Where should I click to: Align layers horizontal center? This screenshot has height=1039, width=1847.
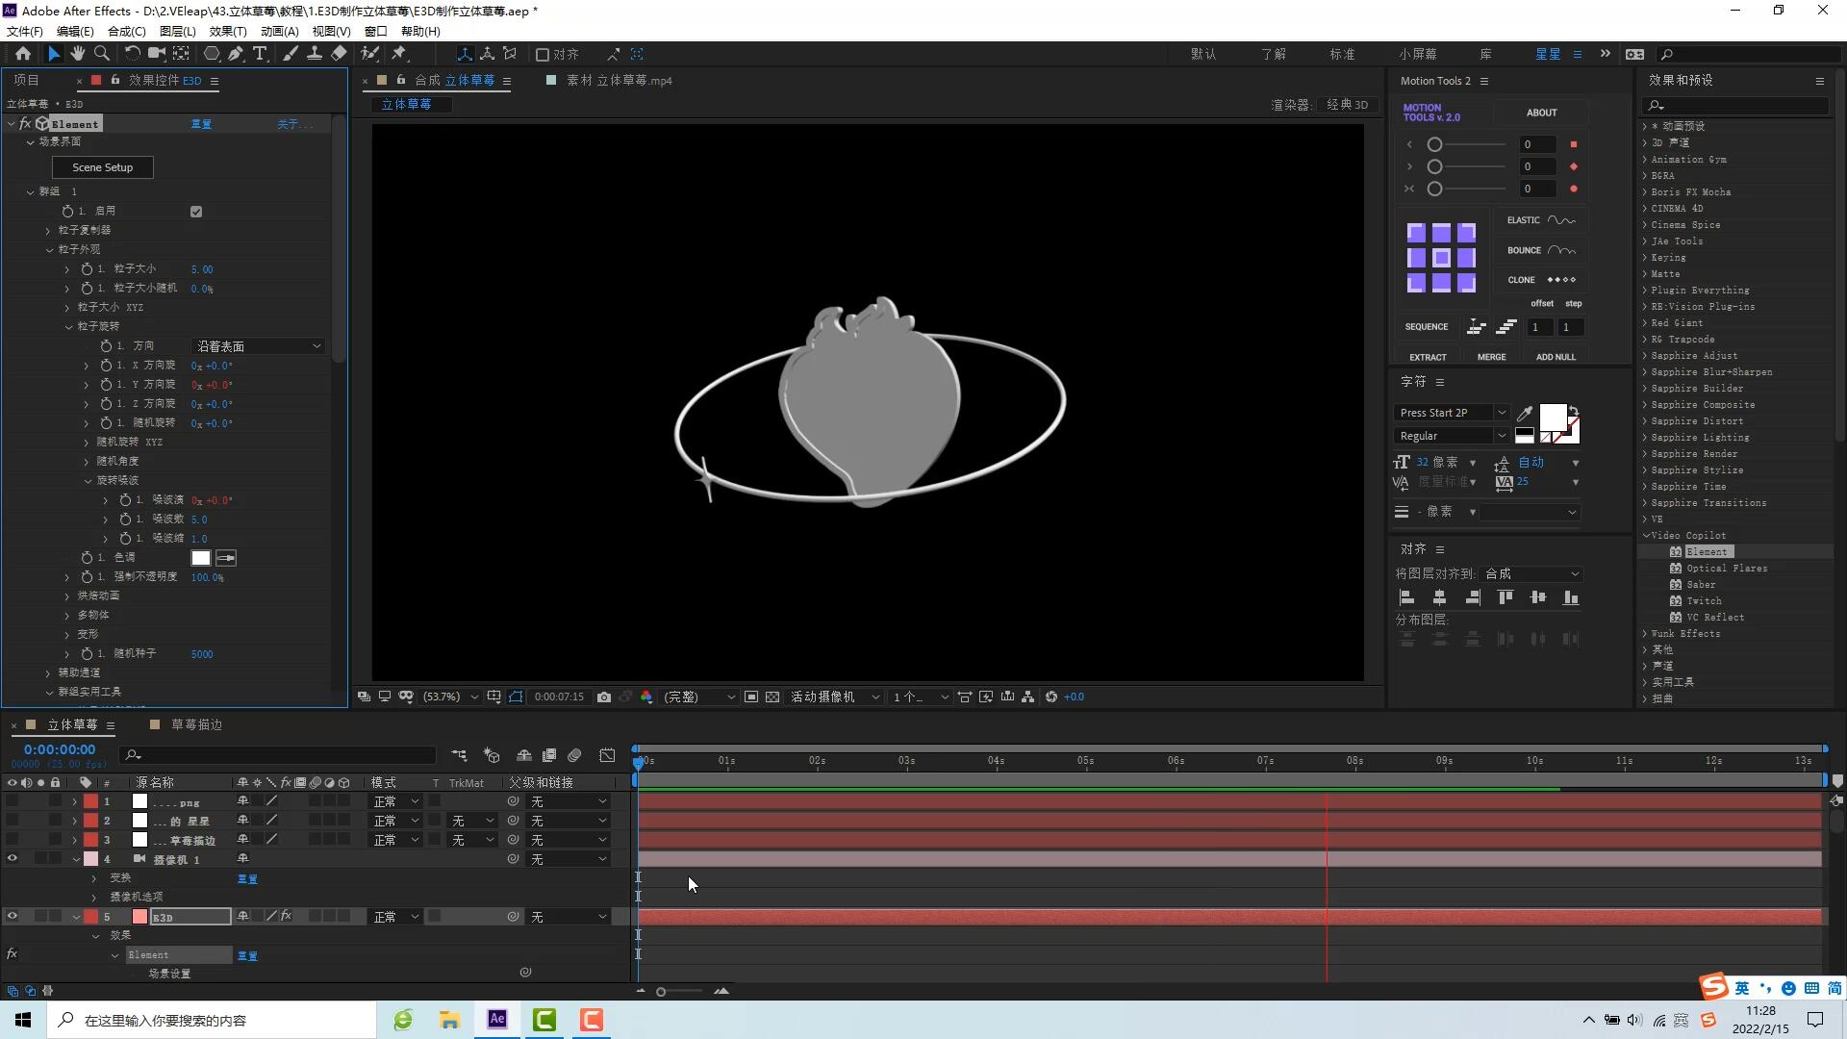(x=1439, y=597)
